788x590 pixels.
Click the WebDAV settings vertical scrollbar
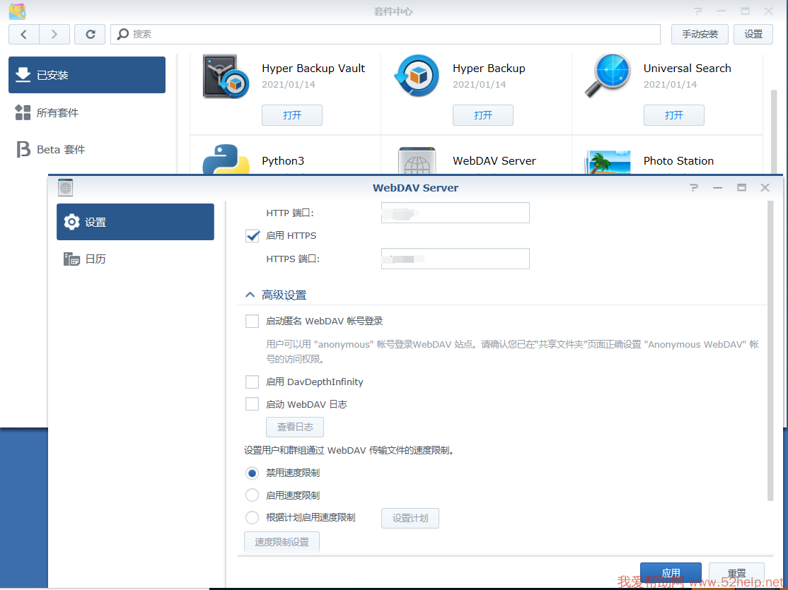pos(770,353)
